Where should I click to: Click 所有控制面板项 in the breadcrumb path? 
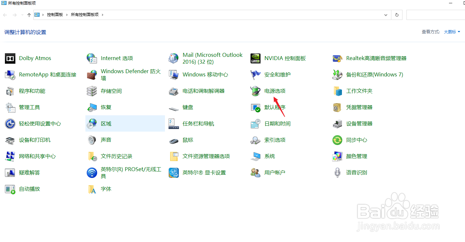click(85, 15)
